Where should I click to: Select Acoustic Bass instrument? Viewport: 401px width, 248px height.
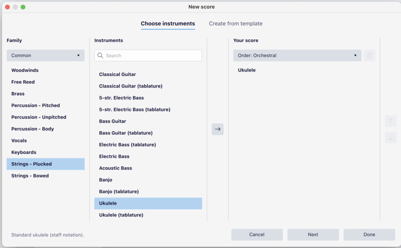[x=116, y=168]
